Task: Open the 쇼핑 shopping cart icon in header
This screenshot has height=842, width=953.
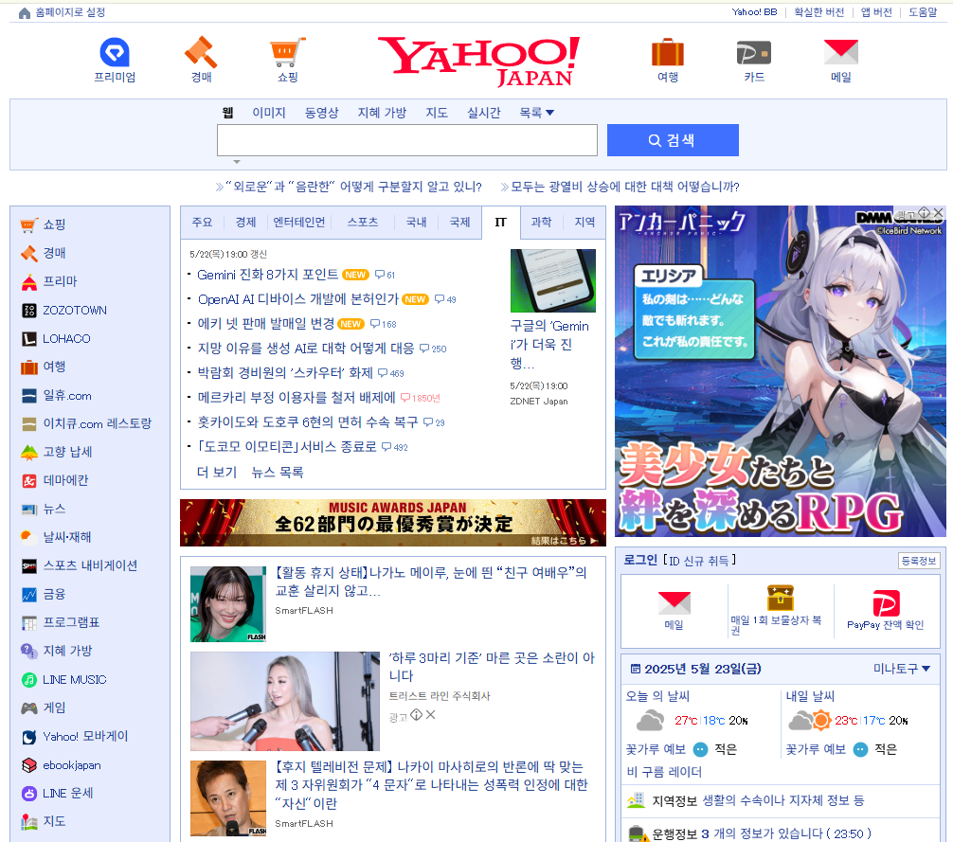Action: 287,52
